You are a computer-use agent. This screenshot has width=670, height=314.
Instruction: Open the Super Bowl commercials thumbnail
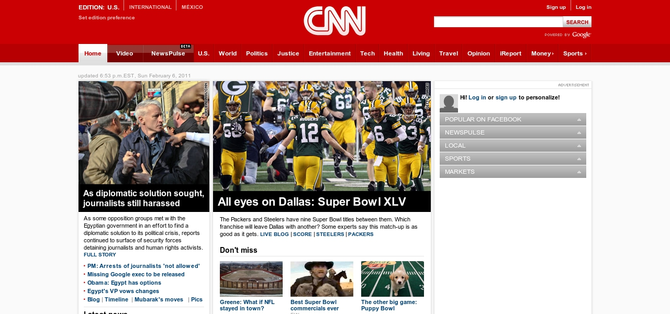click(321, 279)
